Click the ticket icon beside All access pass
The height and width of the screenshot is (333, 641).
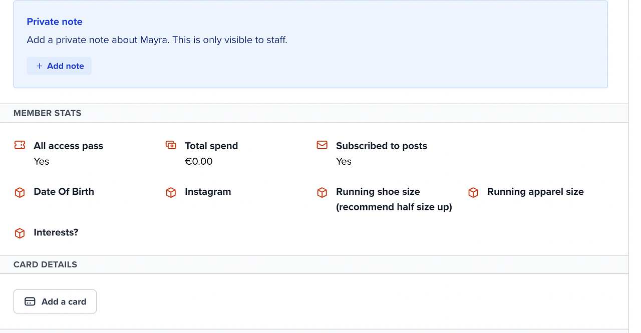20,145
